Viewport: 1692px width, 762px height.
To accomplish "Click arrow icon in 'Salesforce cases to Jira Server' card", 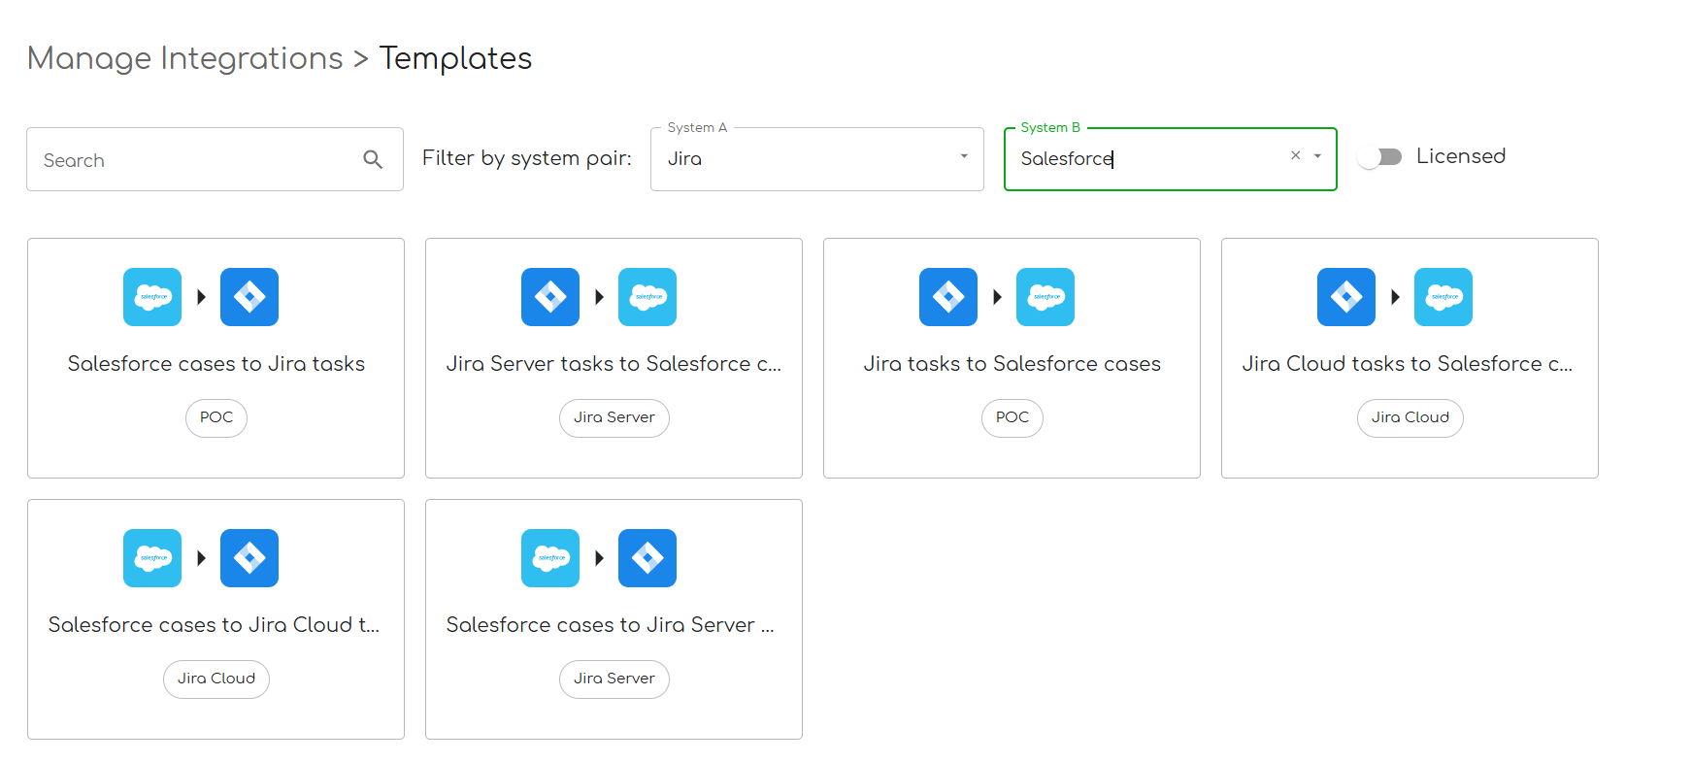I will 599,558.
